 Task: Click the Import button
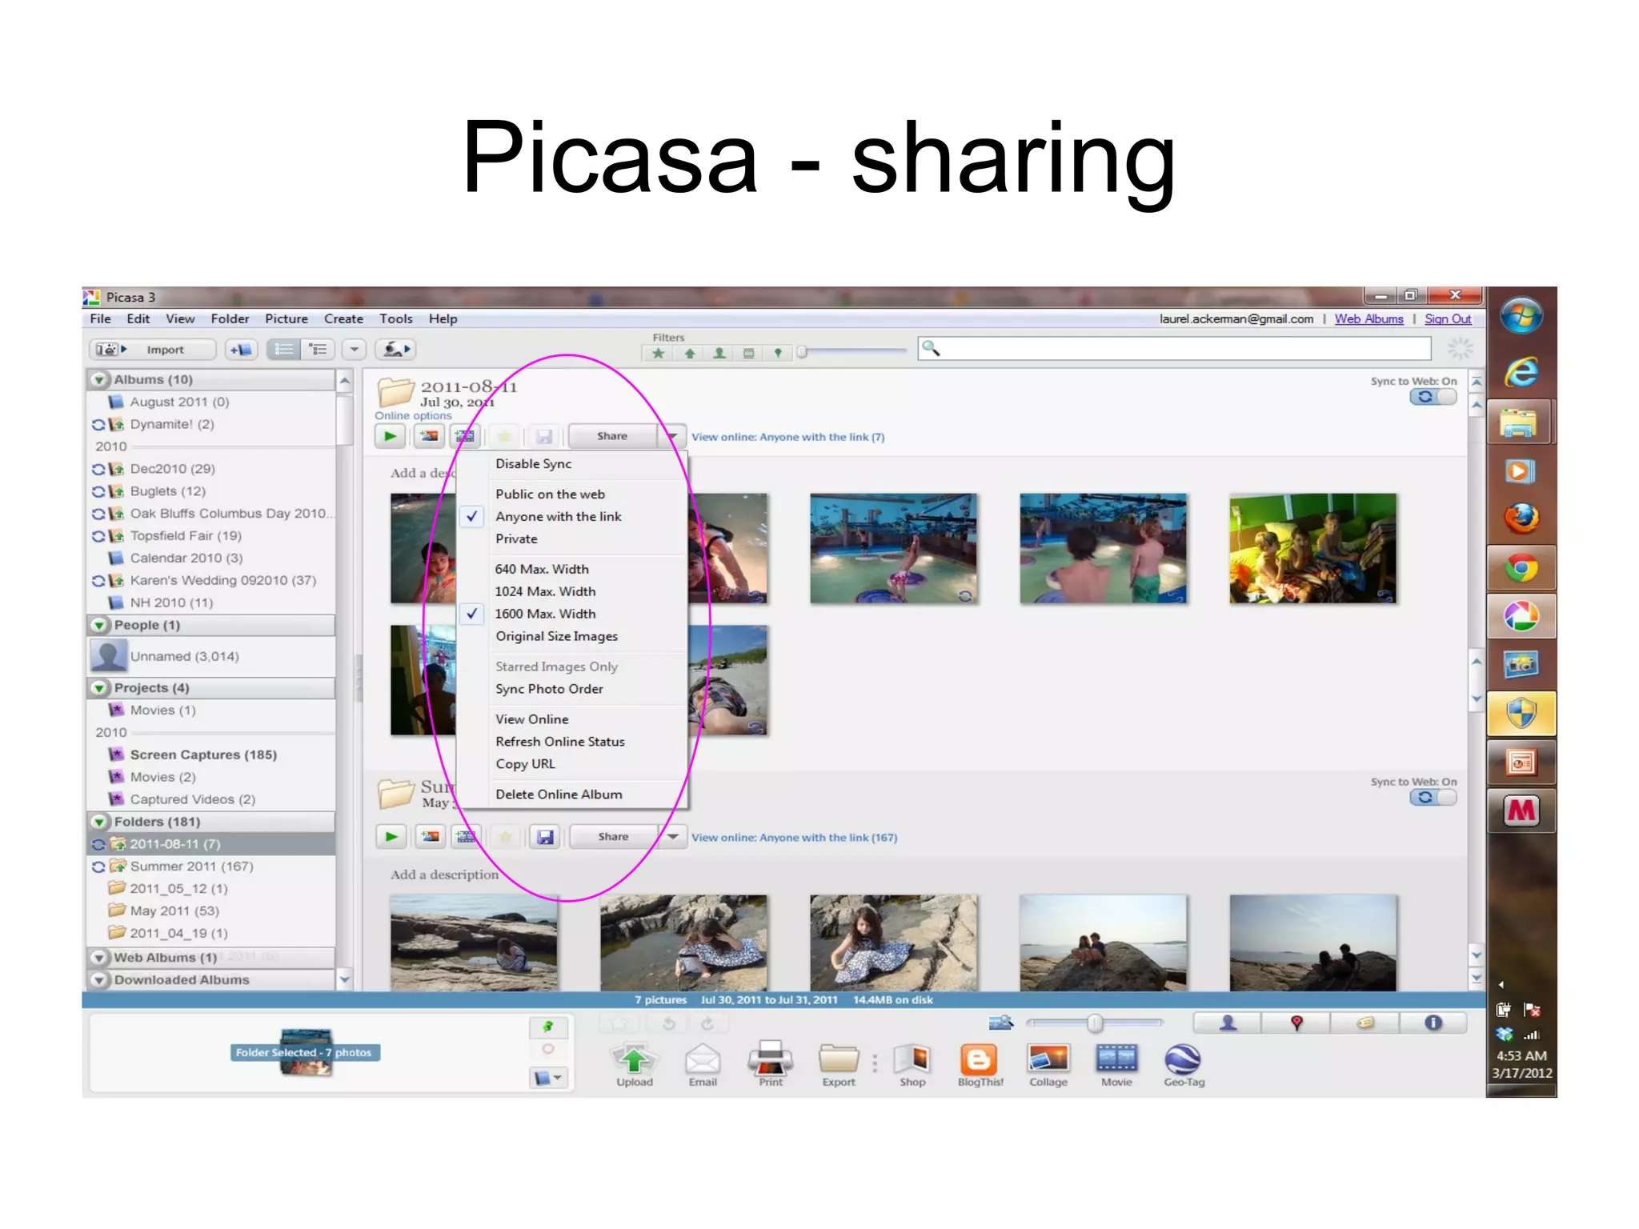click(x=151, y=350)
